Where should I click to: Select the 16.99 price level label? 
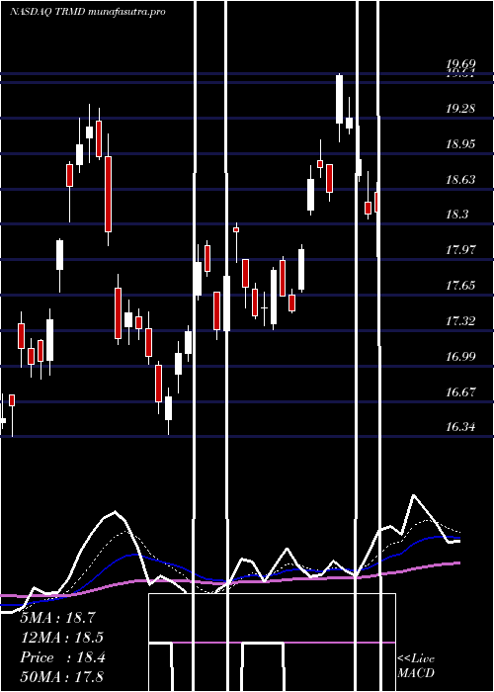(x=460, y=357)
